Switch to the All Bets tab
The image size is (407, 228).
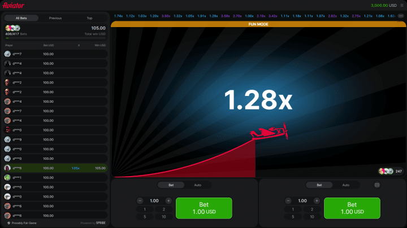click(x=21, y=18)
